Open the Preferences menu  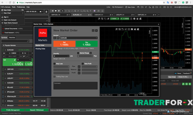pyautogui.click(x=21, y=7)
